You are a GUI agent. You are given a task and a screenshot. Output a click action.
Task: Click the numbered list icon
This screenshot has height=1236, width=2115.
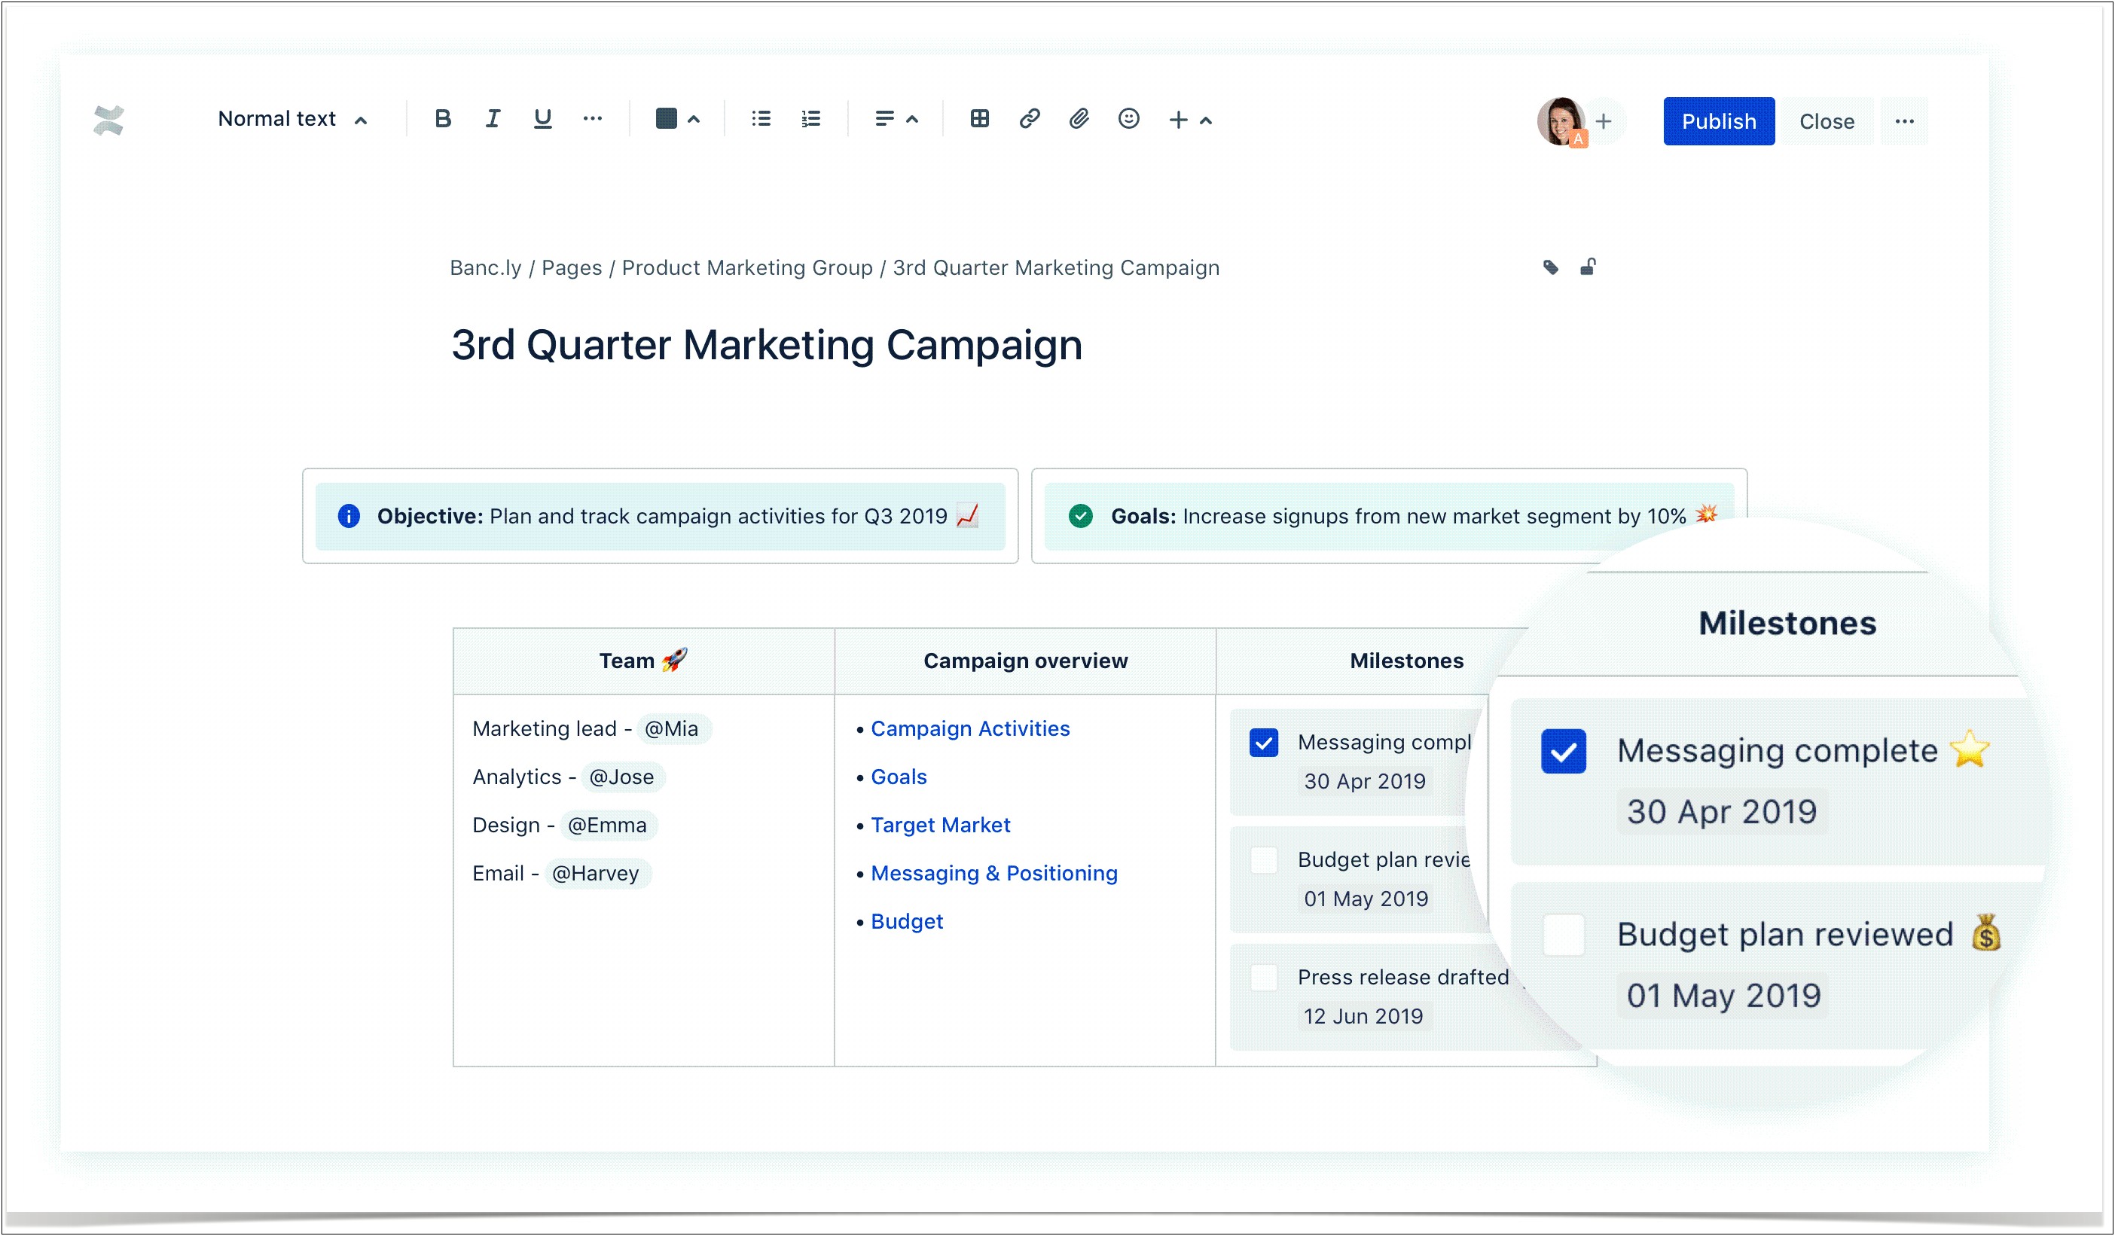[x=810, y=119]
